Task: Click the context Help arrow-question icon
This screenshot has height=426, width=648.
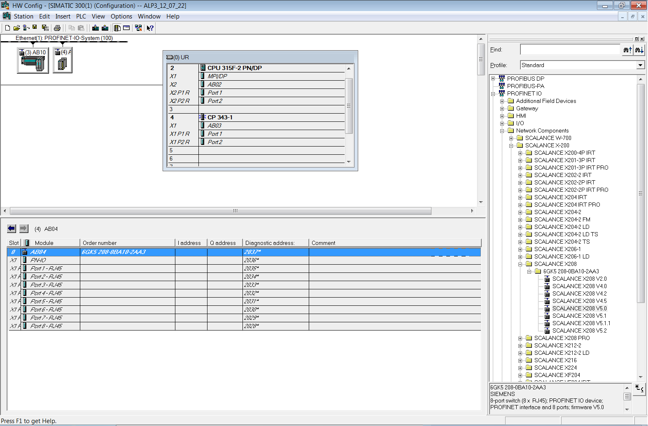Action: point(150,28)
